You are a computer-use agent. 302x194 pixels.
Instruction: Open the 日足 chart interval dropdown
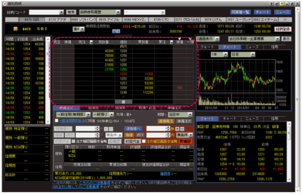253,55
